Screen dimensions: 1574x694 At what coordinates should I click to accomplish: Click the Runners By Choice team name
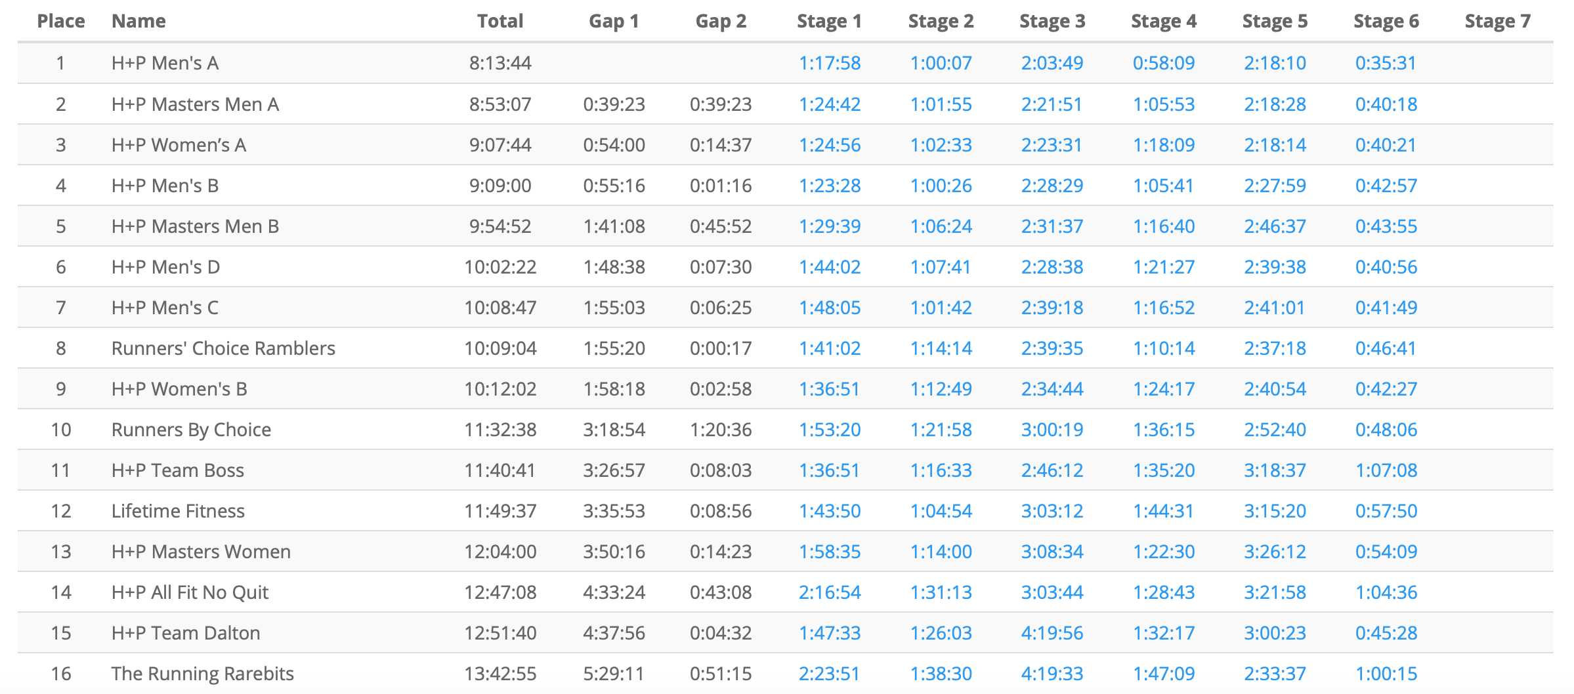191,430
